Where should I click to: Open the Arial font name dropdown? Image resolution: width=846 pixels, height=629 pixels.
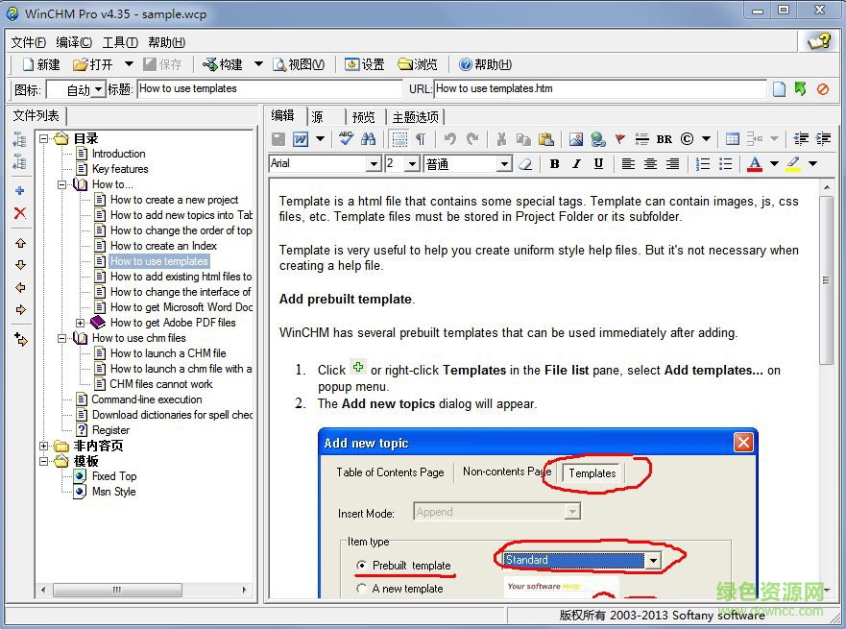pyautogui.click(x=374, y=164)
